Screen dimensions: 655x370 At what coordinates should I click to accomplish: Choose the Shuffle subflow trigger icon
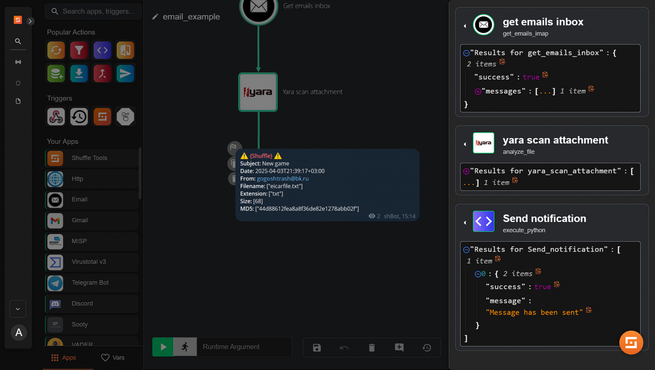pos(102,117)
